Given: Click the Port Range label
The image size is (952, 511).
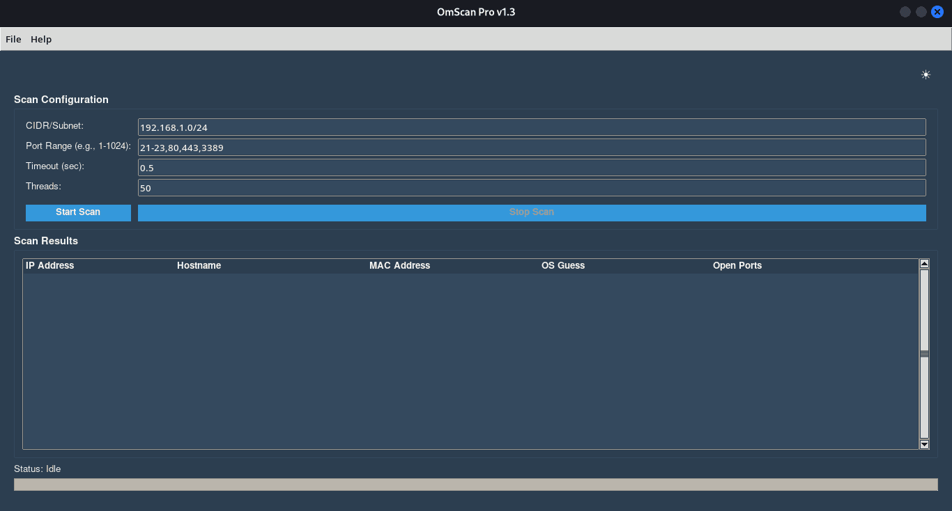Looking at the screenshot, I should point(78,146).
